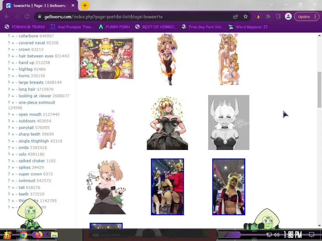Image resolution: width=322 pixels, height=241 pixels.
Task: Exclude the long hair tag with its minus link
Action: tap(16, 89)
